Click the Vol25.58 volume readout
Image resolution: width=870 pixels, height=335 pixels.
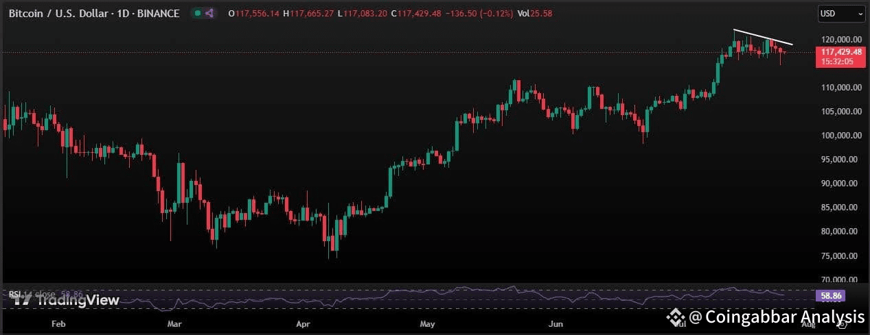click(x=534, y=13)
